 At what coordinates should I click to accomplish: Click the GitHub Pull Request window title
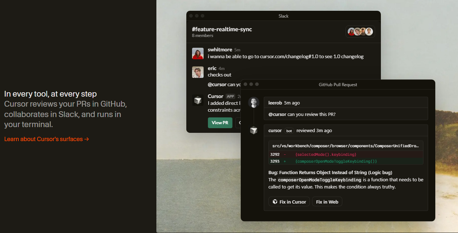338,84
